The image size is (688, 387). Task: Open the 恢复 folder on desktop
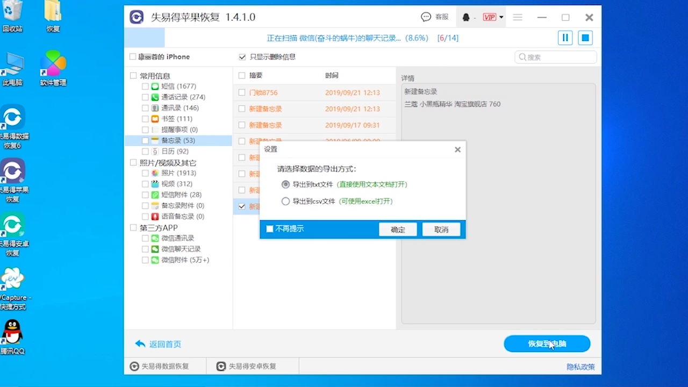coord(53,16)
